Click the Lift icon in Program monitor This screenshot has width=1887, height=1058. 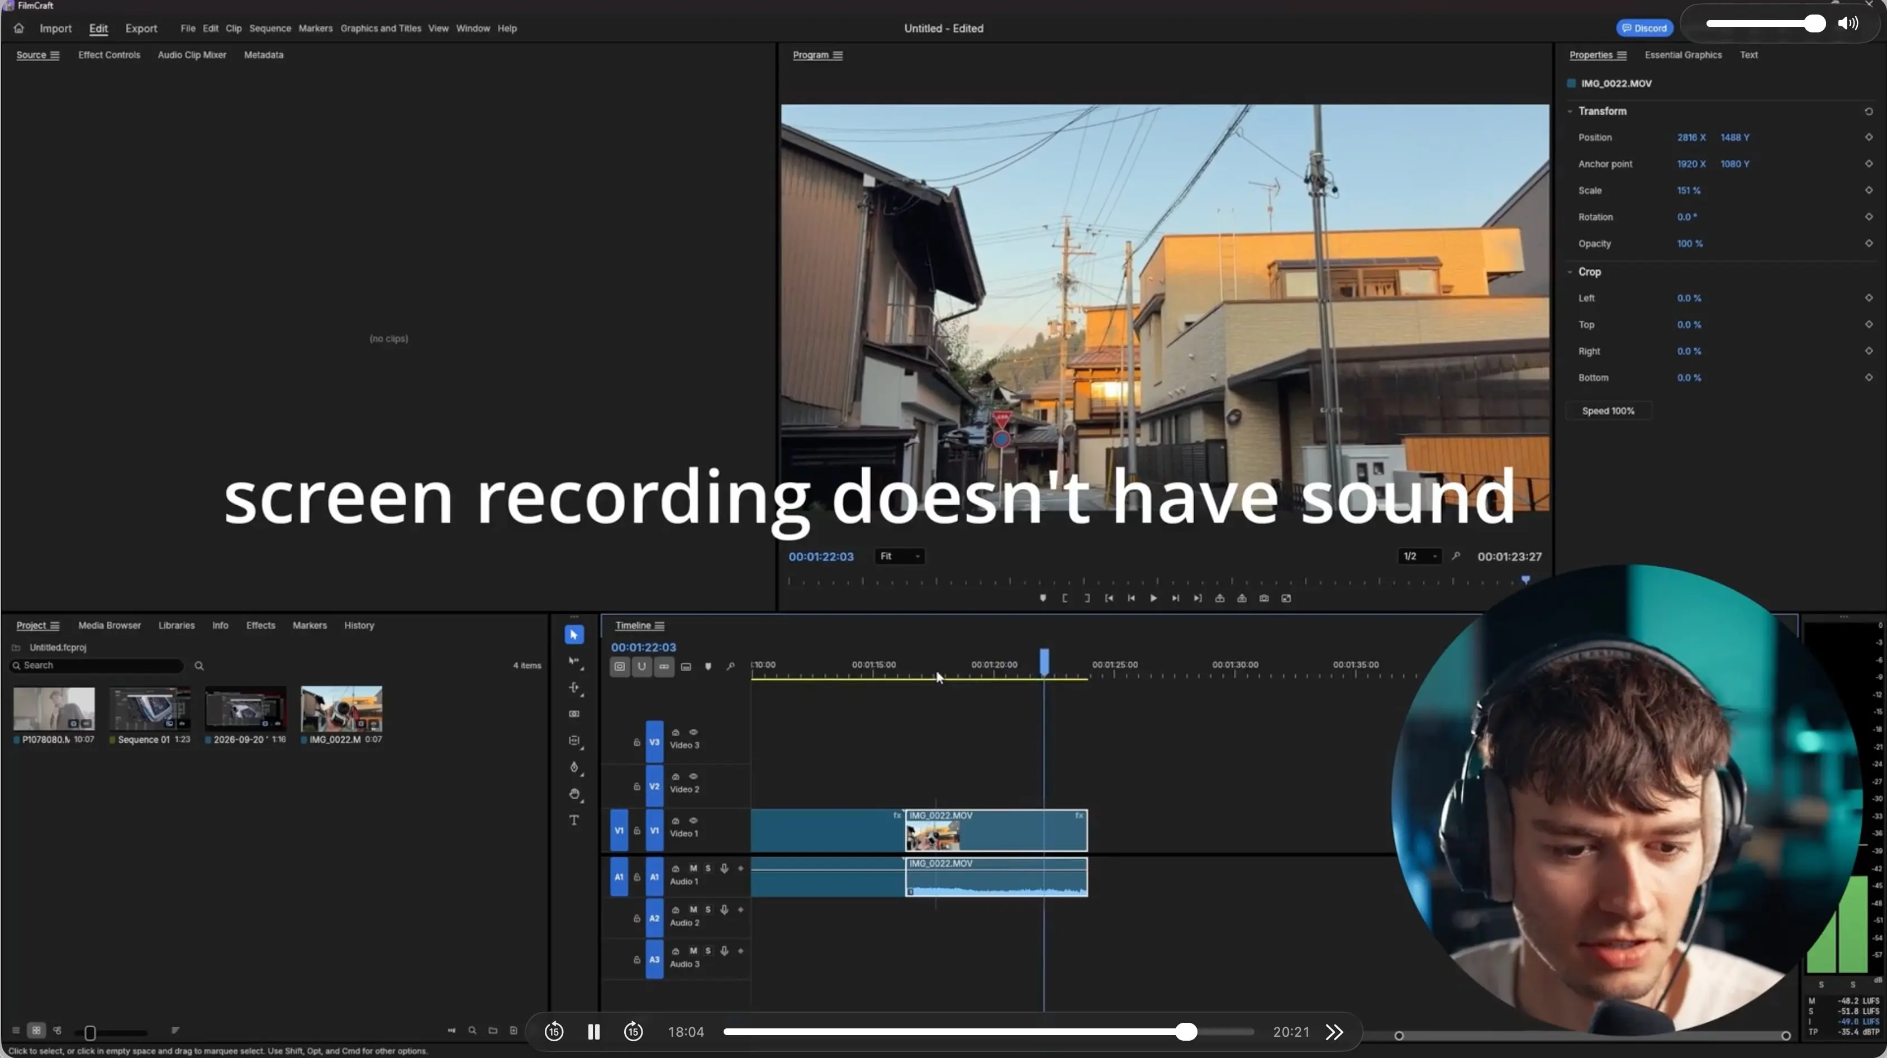coord(1220,598)
